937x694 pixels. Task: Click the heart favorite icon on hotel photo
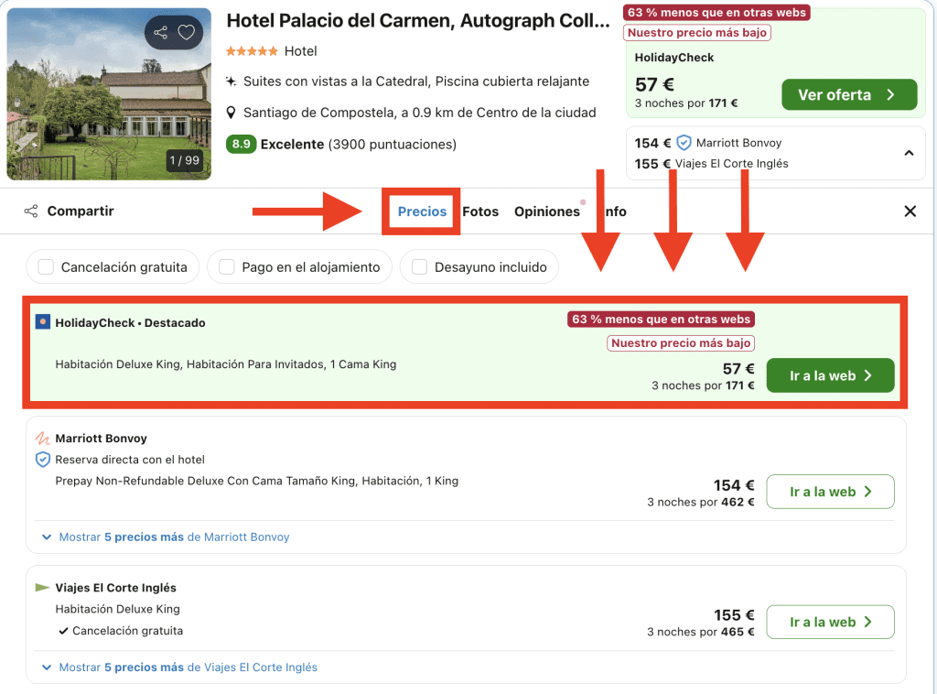tap(187, 33)
